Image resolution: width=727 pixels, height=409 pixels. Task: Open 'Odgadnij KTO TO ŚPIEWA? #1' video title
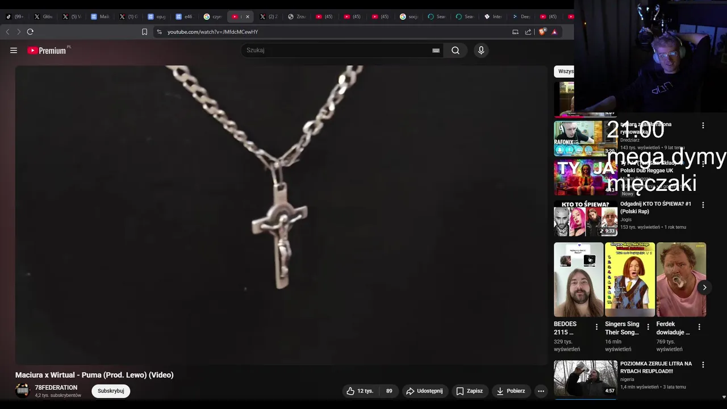point(655,207)
